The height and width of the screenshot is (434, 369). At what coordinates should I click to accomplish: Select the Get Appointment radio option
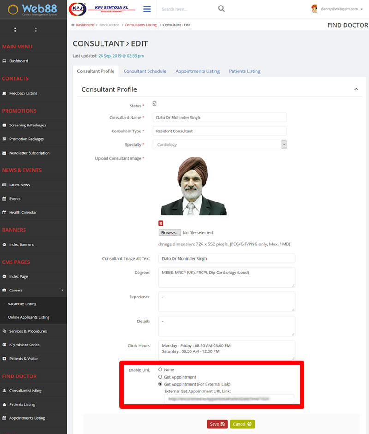(160, 377)
